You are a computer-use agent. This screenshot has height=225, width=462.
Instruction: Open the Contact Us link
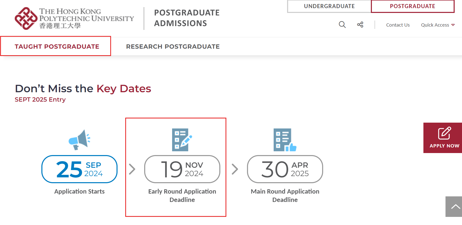tap(398, 25)
